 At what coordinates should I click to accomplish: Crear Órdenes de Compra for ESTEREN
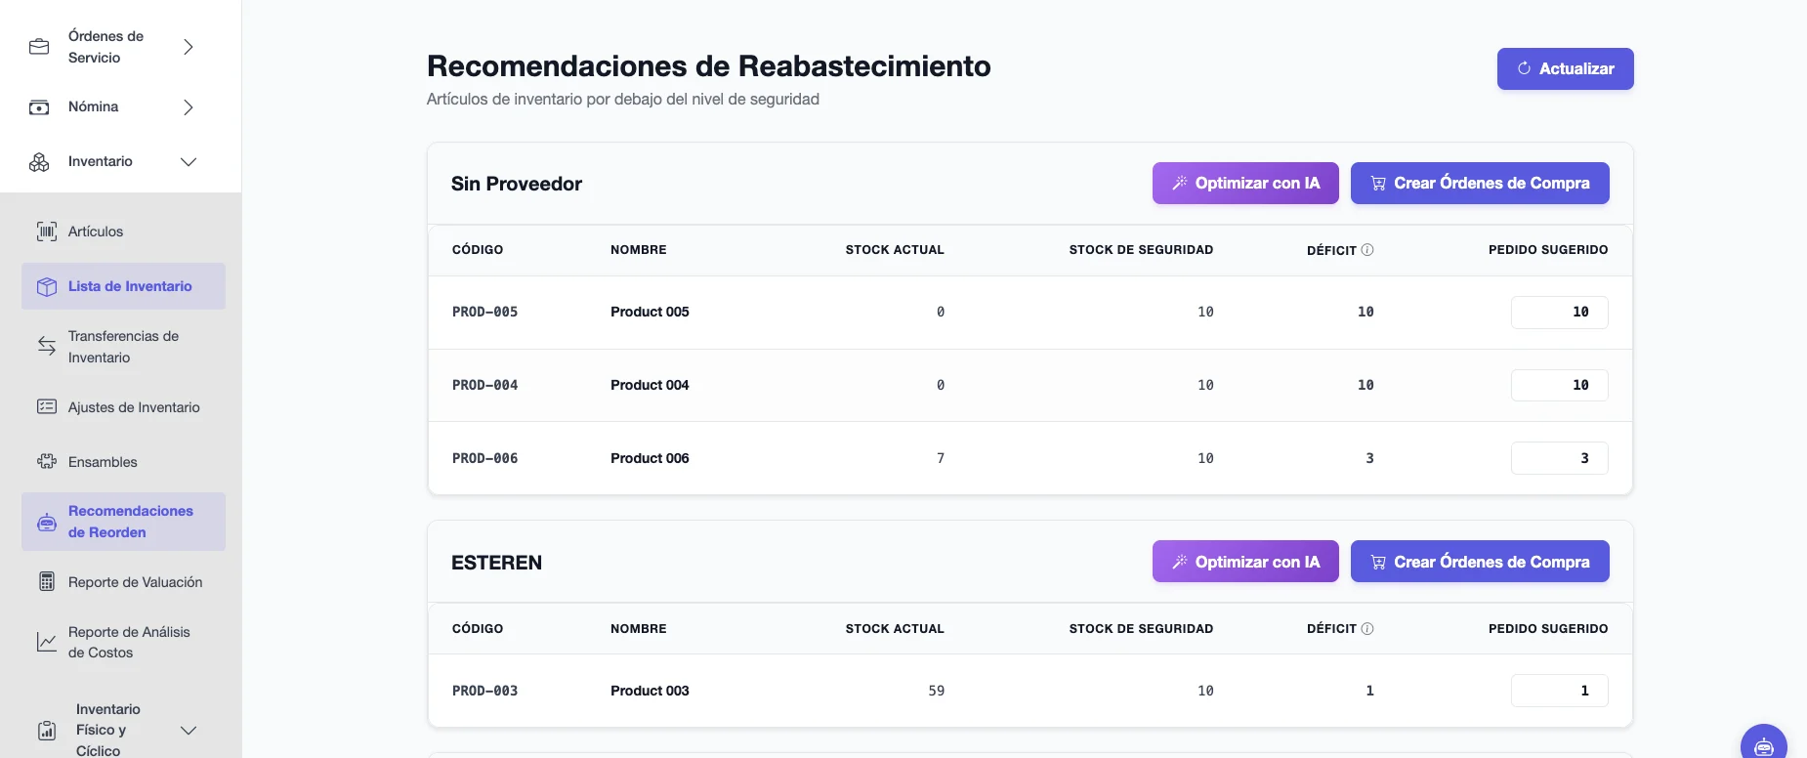[1480, 562]
